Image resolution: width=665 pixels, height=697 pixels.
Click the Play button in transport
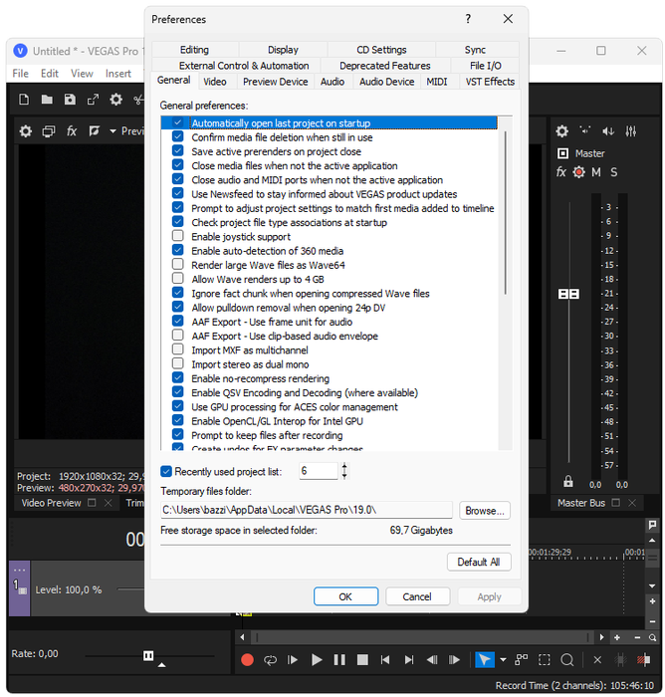coord(317,659)
